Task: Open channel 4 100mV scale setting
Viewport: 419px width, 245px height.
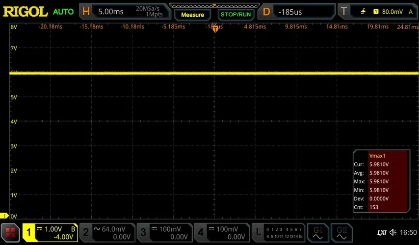Action: click(x=227, y=229)
